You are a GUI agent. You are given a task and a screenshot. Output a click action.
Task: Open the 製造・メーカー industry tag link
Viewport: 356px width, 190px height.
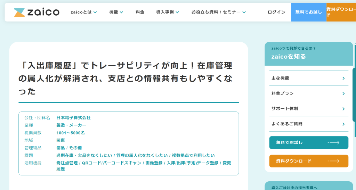pyautogui.click(x=71, y=125)
